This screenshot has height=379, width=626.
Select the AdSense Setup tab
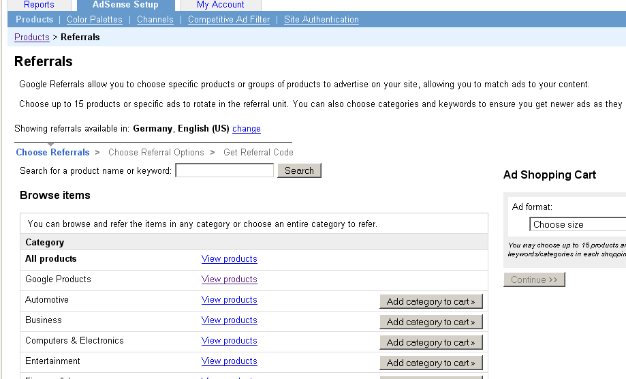pyautogui.click(x=125, y=5)
